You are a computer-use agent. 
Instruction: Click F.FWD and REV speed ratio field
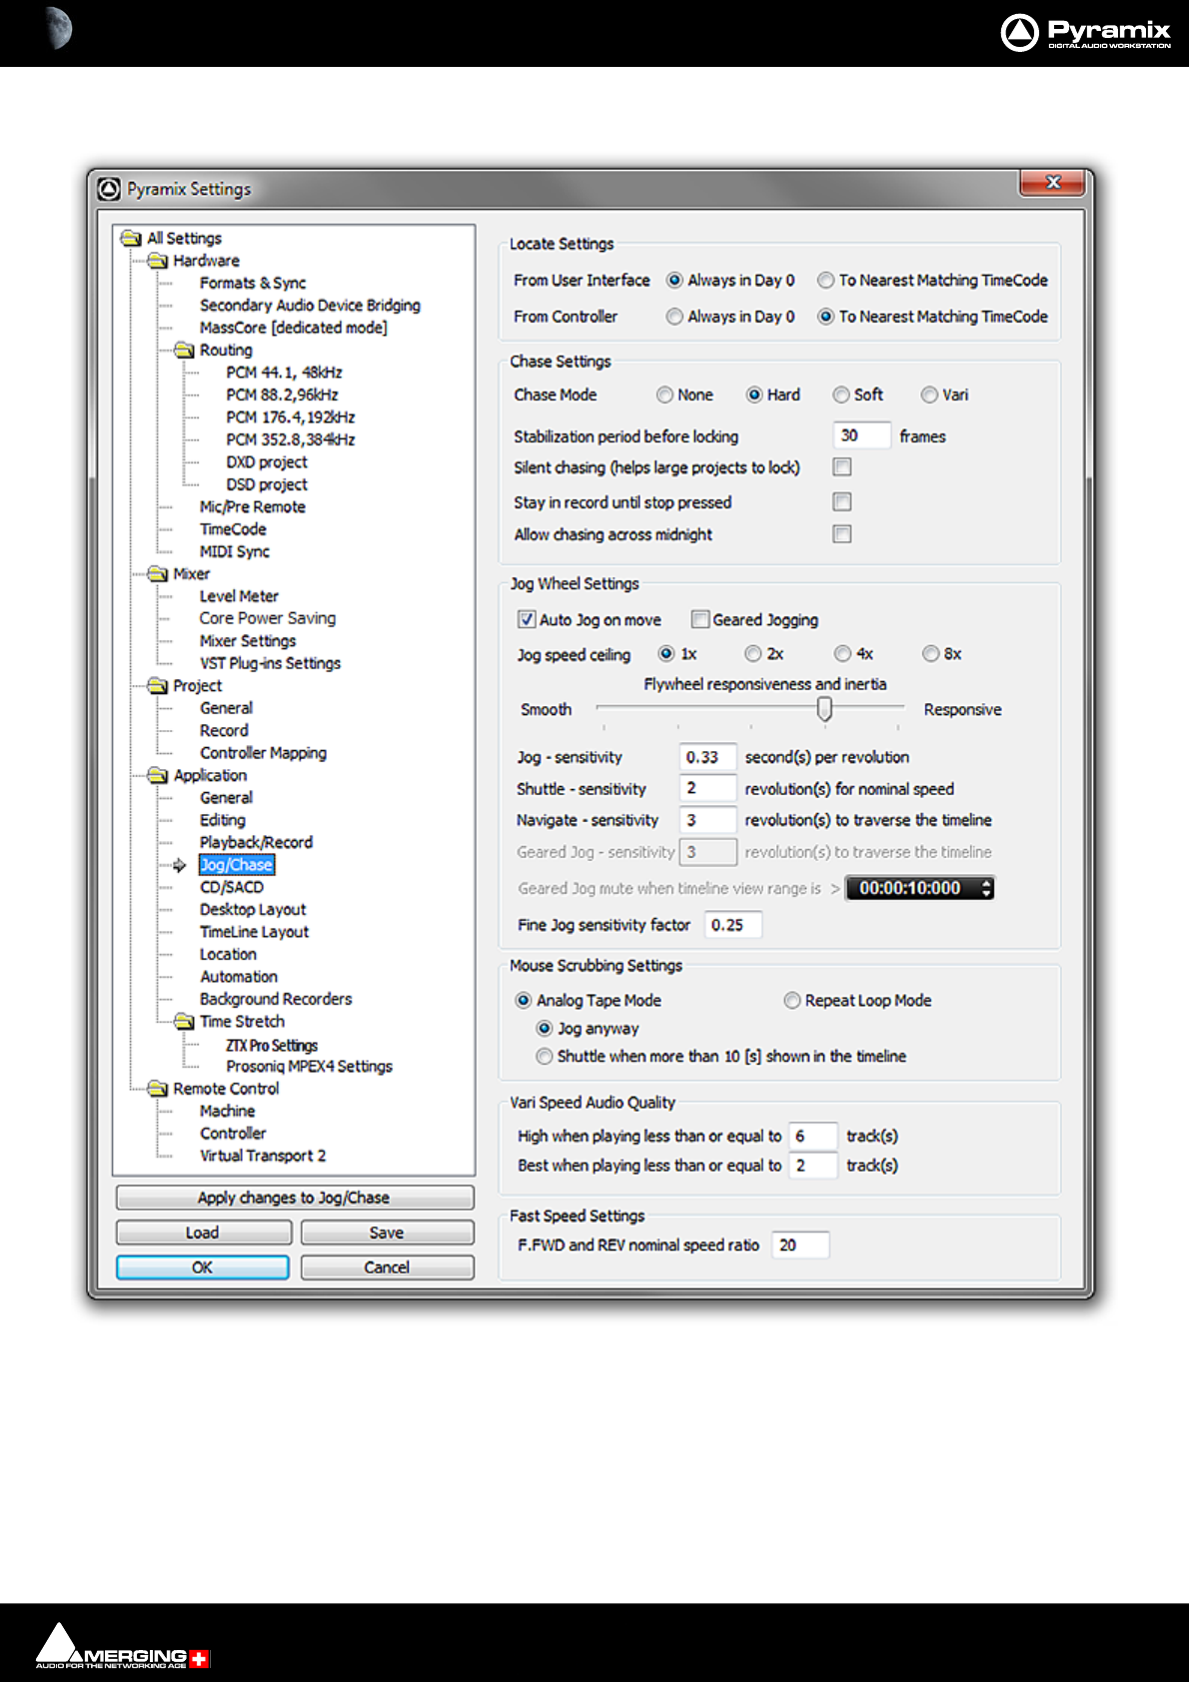click(x=800, y=1245)
